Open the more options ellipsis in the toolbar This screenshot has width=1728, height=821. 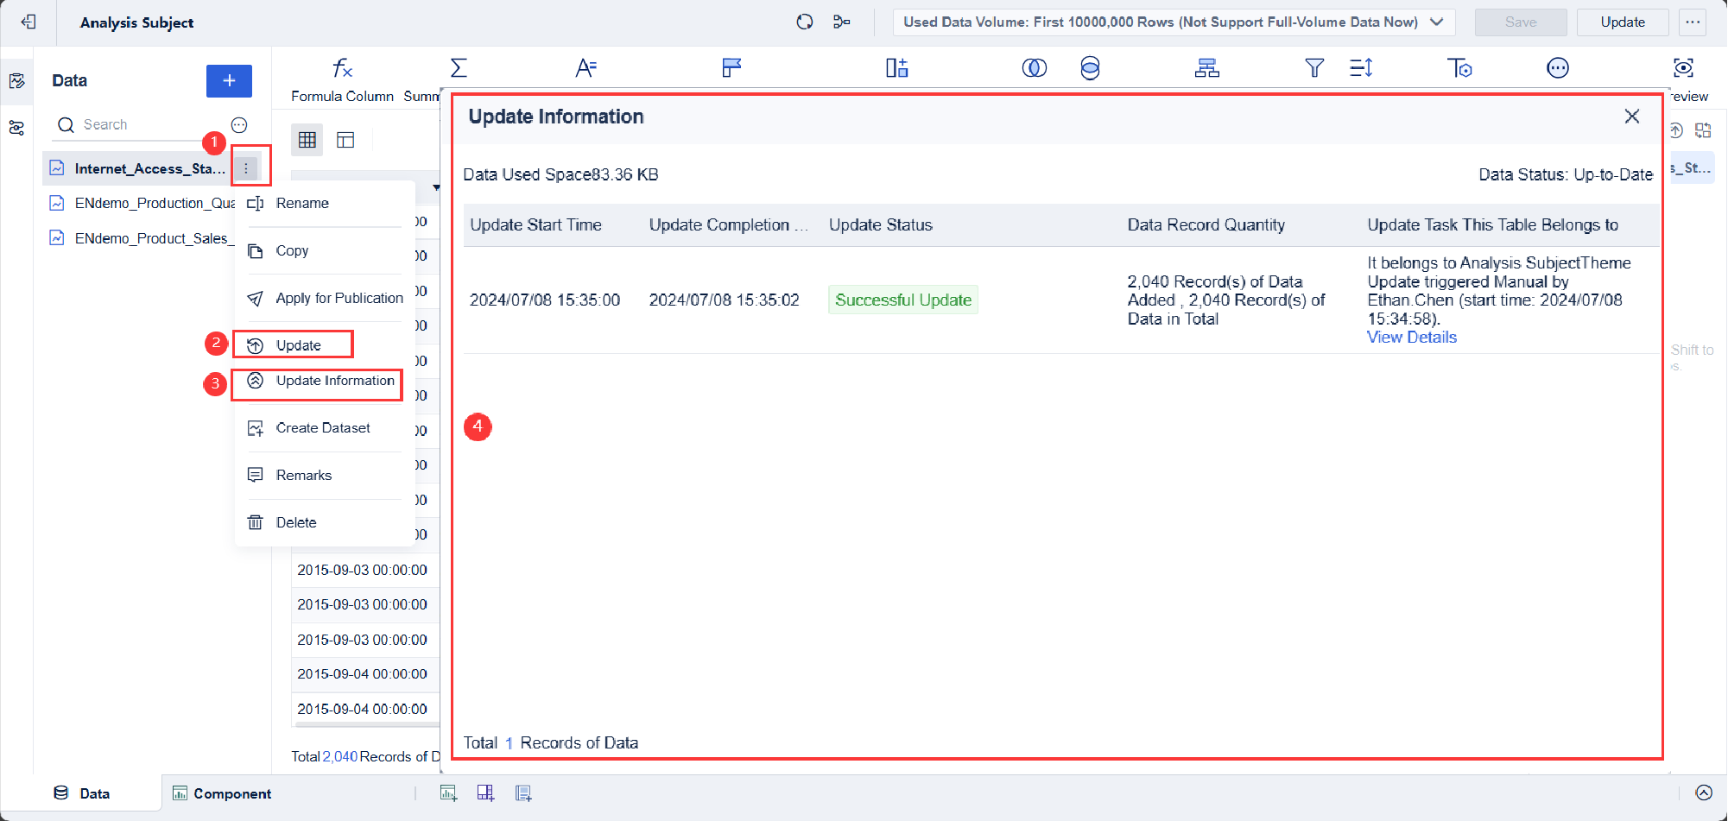click(x=1558, y=68)
